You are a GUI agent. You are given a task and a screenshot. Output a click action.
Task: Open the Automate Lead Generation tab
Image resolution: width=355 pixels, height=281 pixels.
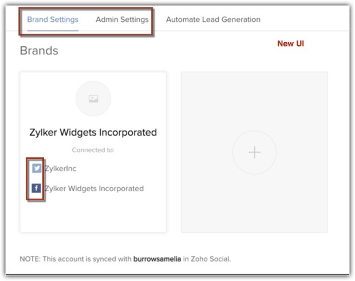213,19
